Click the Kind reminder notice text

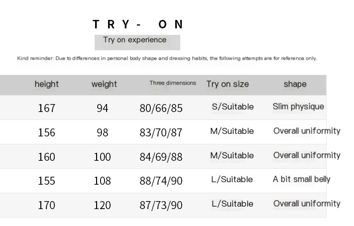pyautogui.click(x=167, y=58)
